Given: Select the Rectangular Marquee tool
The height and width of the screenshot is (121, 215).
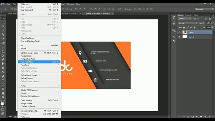Looking at the screenshot, I should [x=3, y=22].
